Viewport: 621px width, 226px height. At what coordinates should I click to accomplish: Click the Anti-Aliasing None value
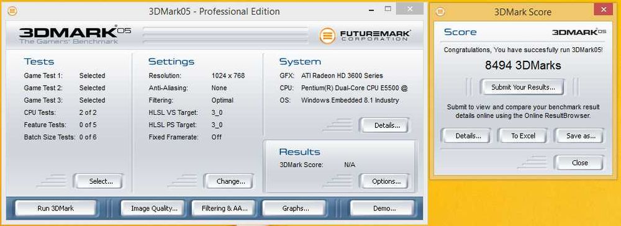coord(219,88)
